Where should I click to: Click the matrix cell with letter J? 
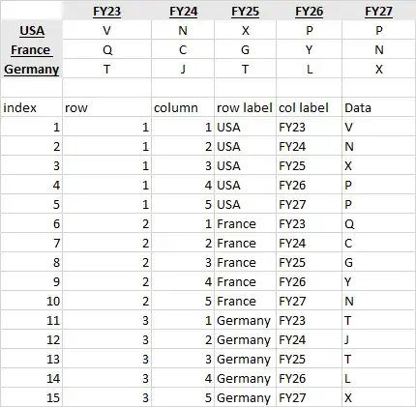pos(183,69)
